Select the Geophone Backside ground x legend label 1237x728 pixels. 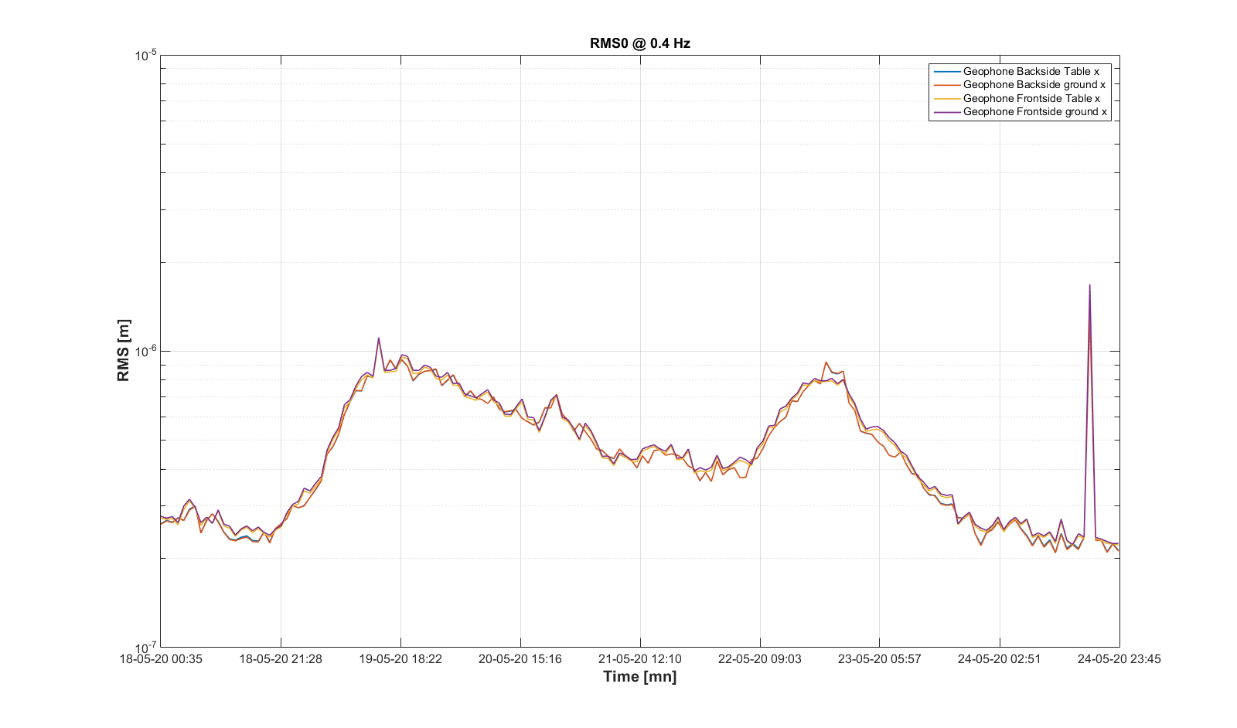(1034, 84)
